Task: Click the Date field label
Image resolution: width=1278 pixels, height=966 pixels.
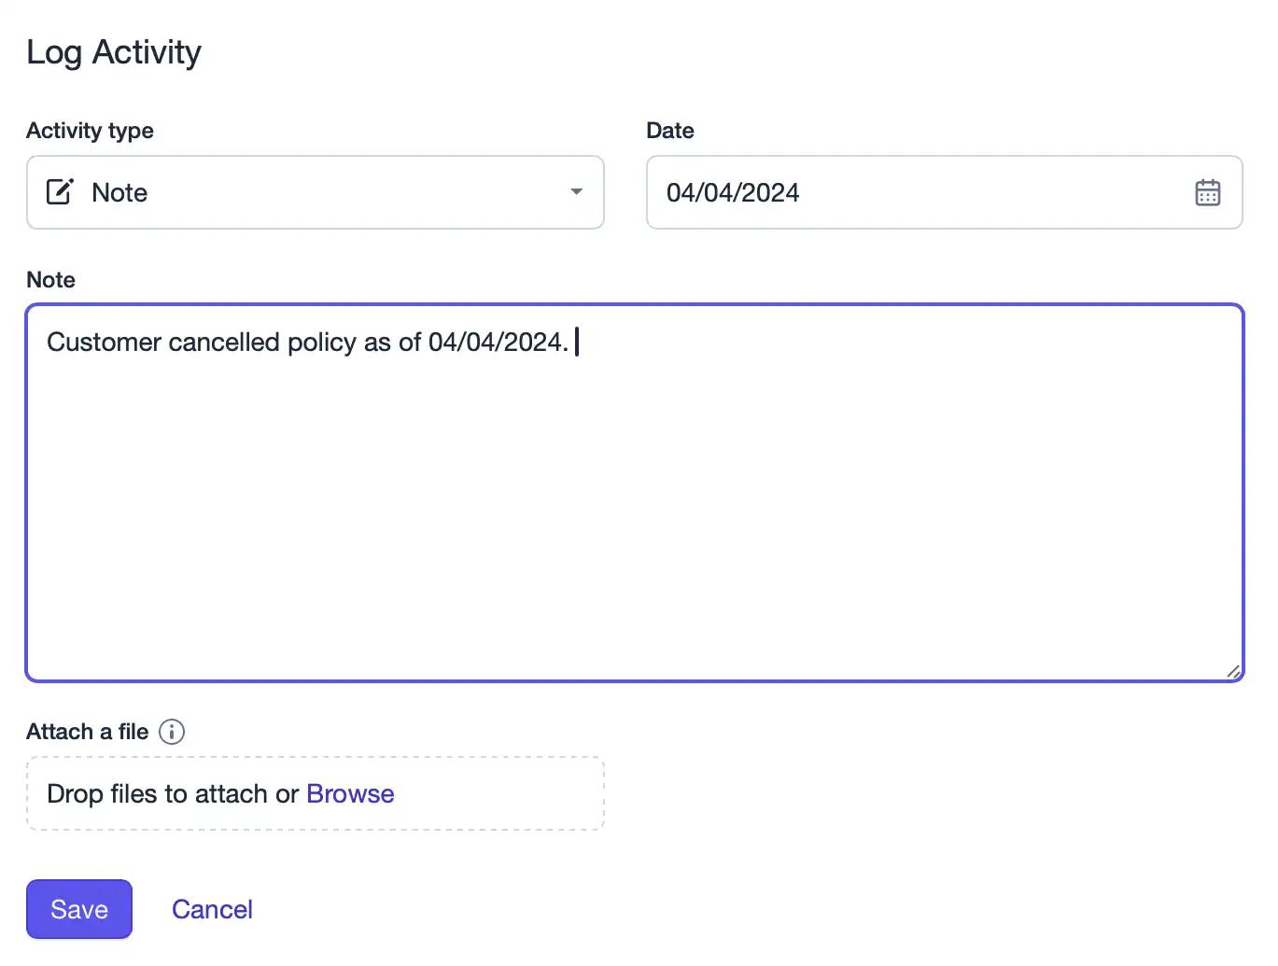Action: tap(670, 131)
